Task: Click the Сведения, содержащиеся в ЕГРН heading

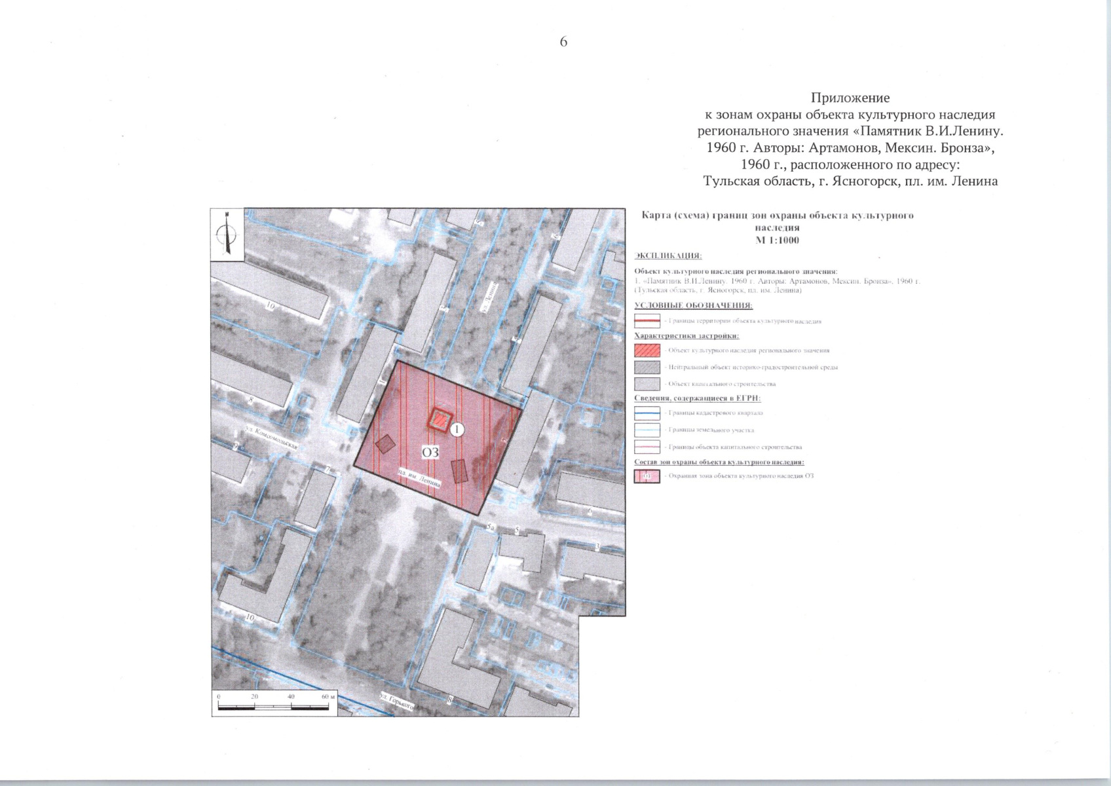Action: pos(697,398)
